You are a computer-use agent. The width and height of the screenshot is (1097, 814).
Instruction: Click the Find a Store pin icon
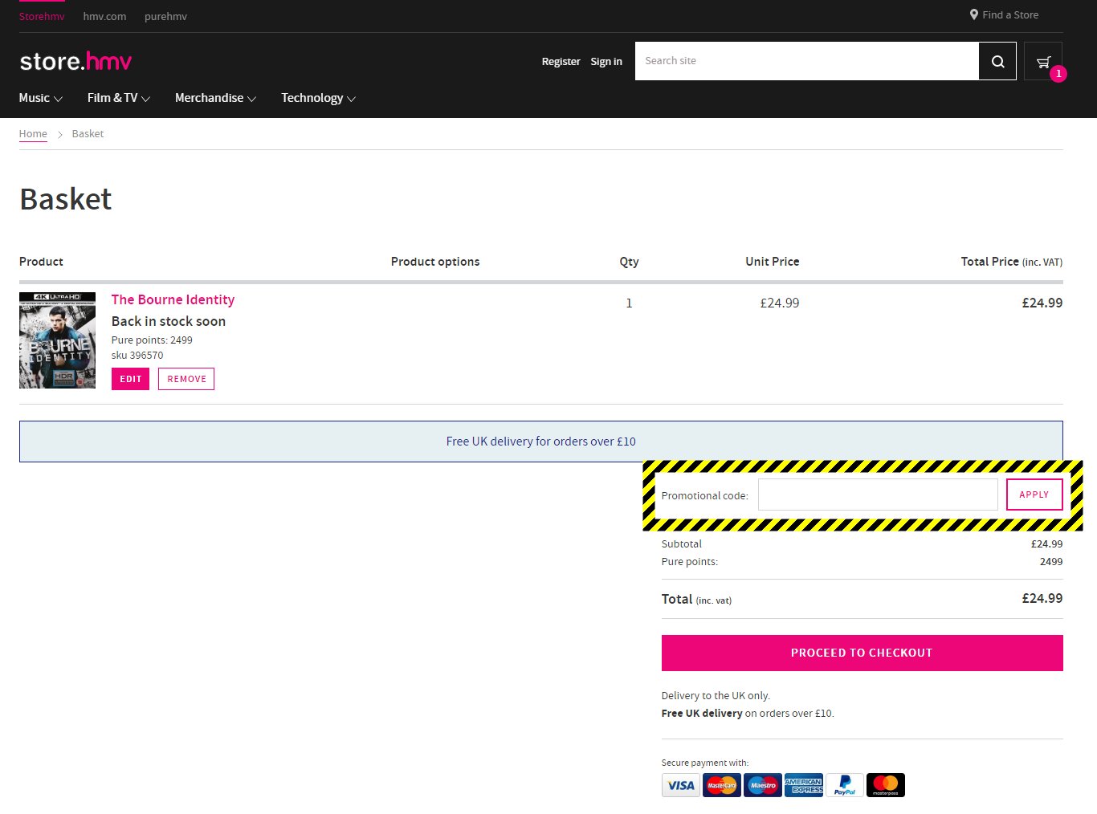(974, 14)
